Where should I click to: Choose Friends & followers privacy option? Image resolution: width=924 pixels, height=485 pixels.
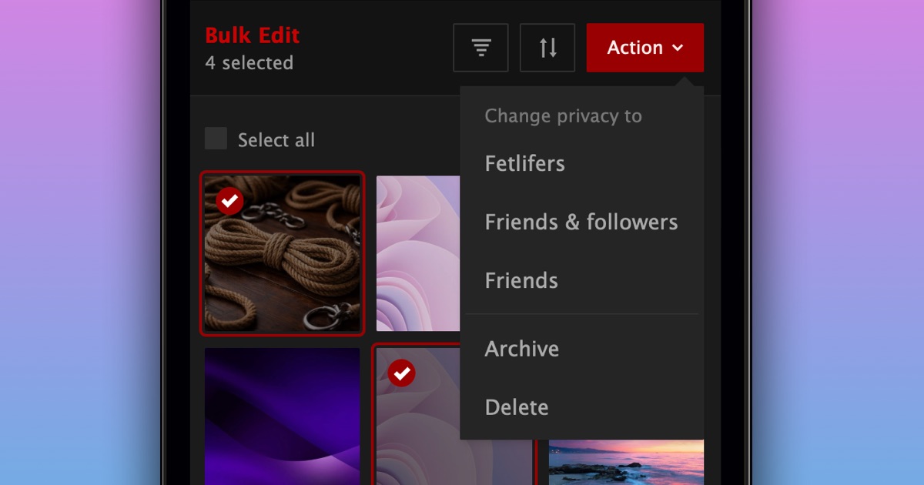coord(581,222)
